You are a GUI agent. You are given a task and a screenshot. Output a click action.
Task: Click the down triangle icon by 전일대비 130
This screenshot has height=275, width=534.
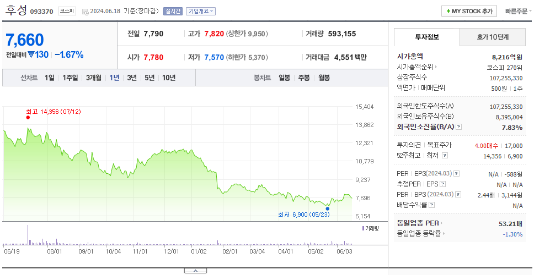(x=31, y=54)
